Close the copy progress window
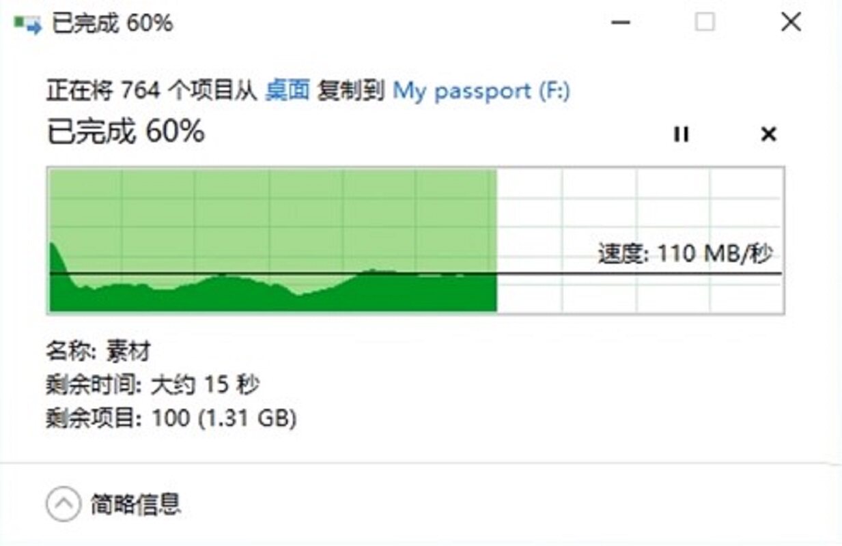This screenshot has height=546, width=842. (791, 23)
